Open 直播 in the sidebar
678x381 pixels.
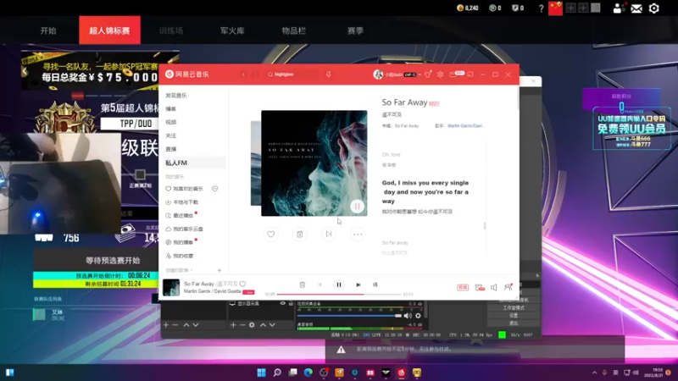pos(171,149)
